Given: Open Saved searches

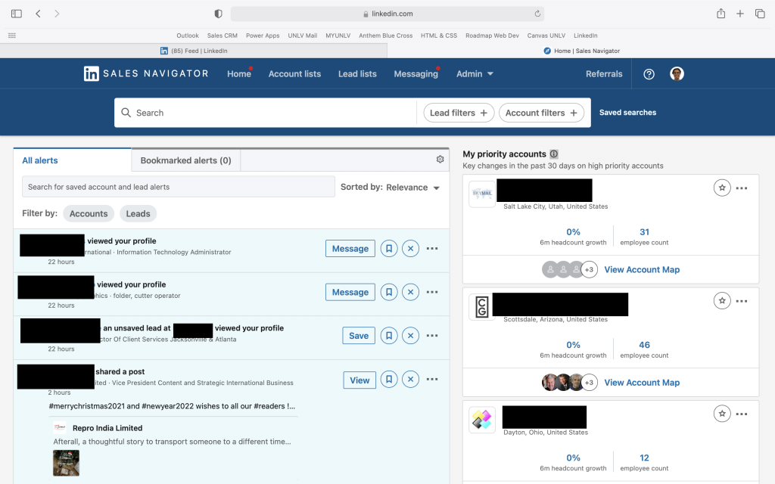Looking at the screenshot, I should (x=627, y=113).
